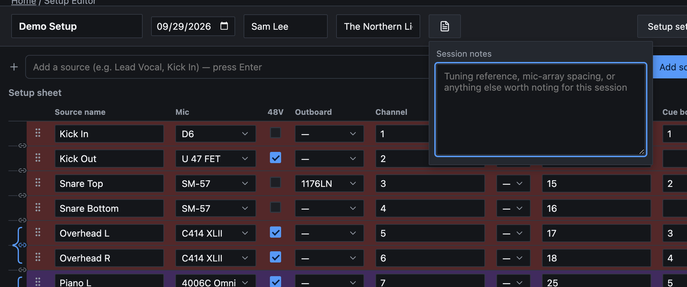Click the Outboard column header
The height and width of the screenshot is (287, 687).
313,112
